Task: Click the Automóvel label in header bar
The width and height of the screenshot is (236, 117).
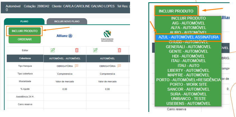Action: 13,6
